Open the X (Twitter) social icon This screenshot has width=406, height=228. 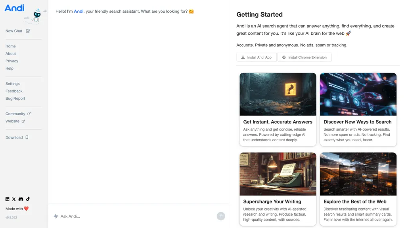14,199
